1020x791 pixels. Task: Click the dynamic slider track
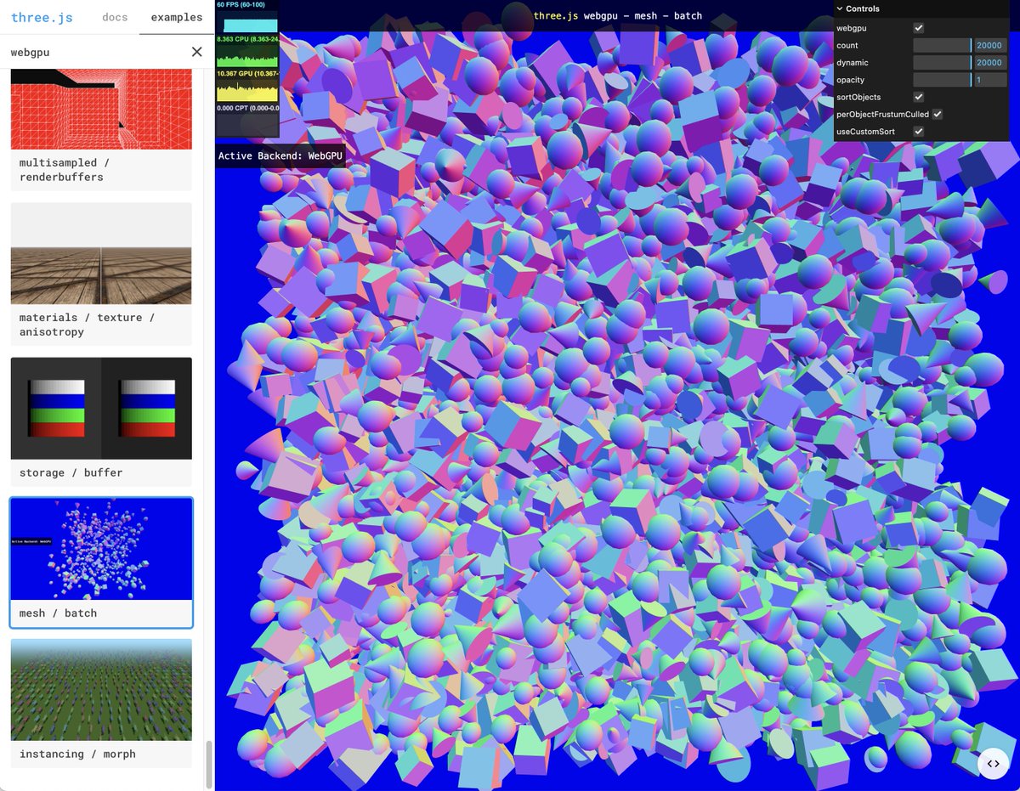coord(942,63)
